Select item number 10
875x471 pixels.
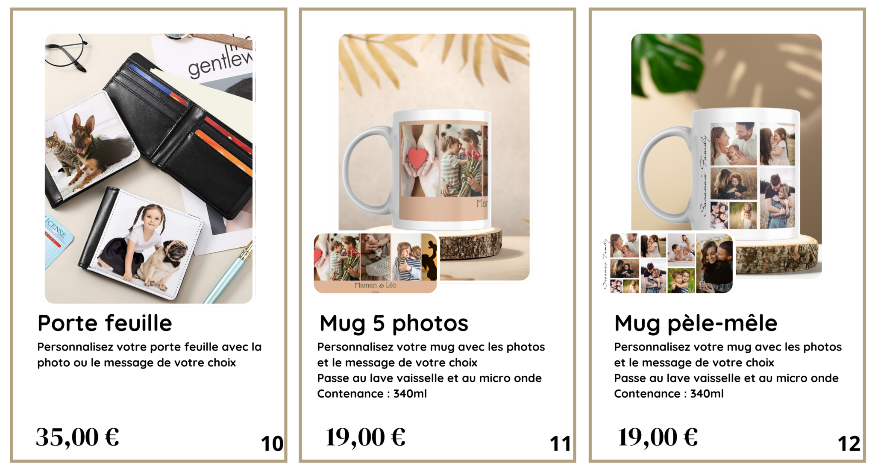pos(272,444)
